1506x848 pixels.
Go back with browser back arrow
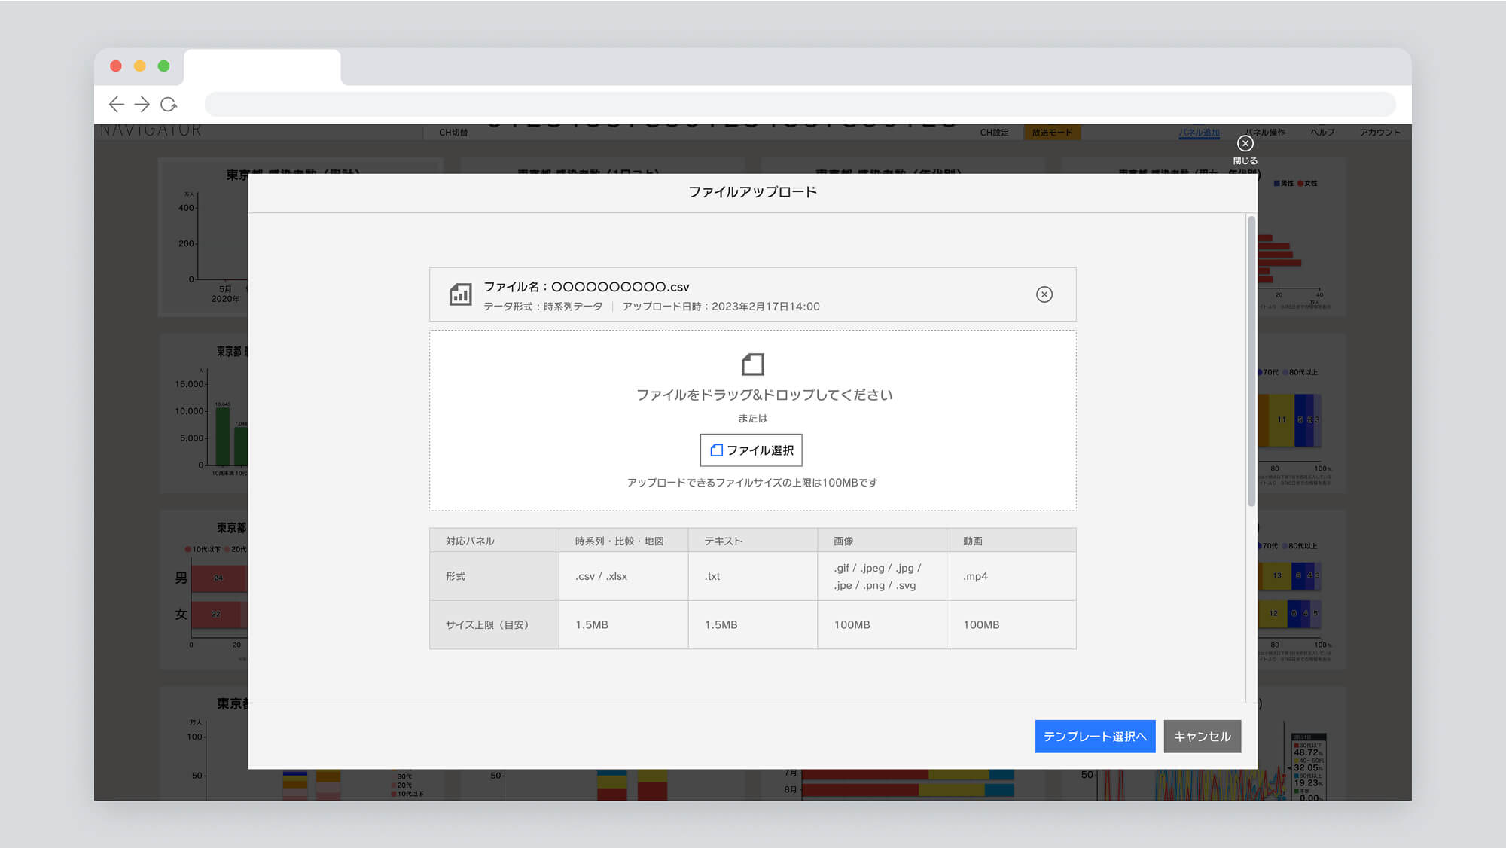click(116, 105)
